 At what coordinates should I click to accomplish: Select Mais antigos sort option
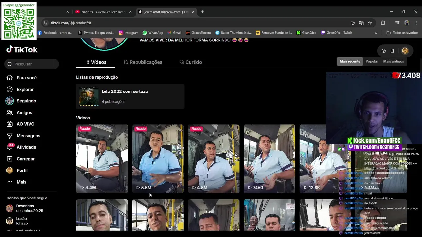[393, 61]
